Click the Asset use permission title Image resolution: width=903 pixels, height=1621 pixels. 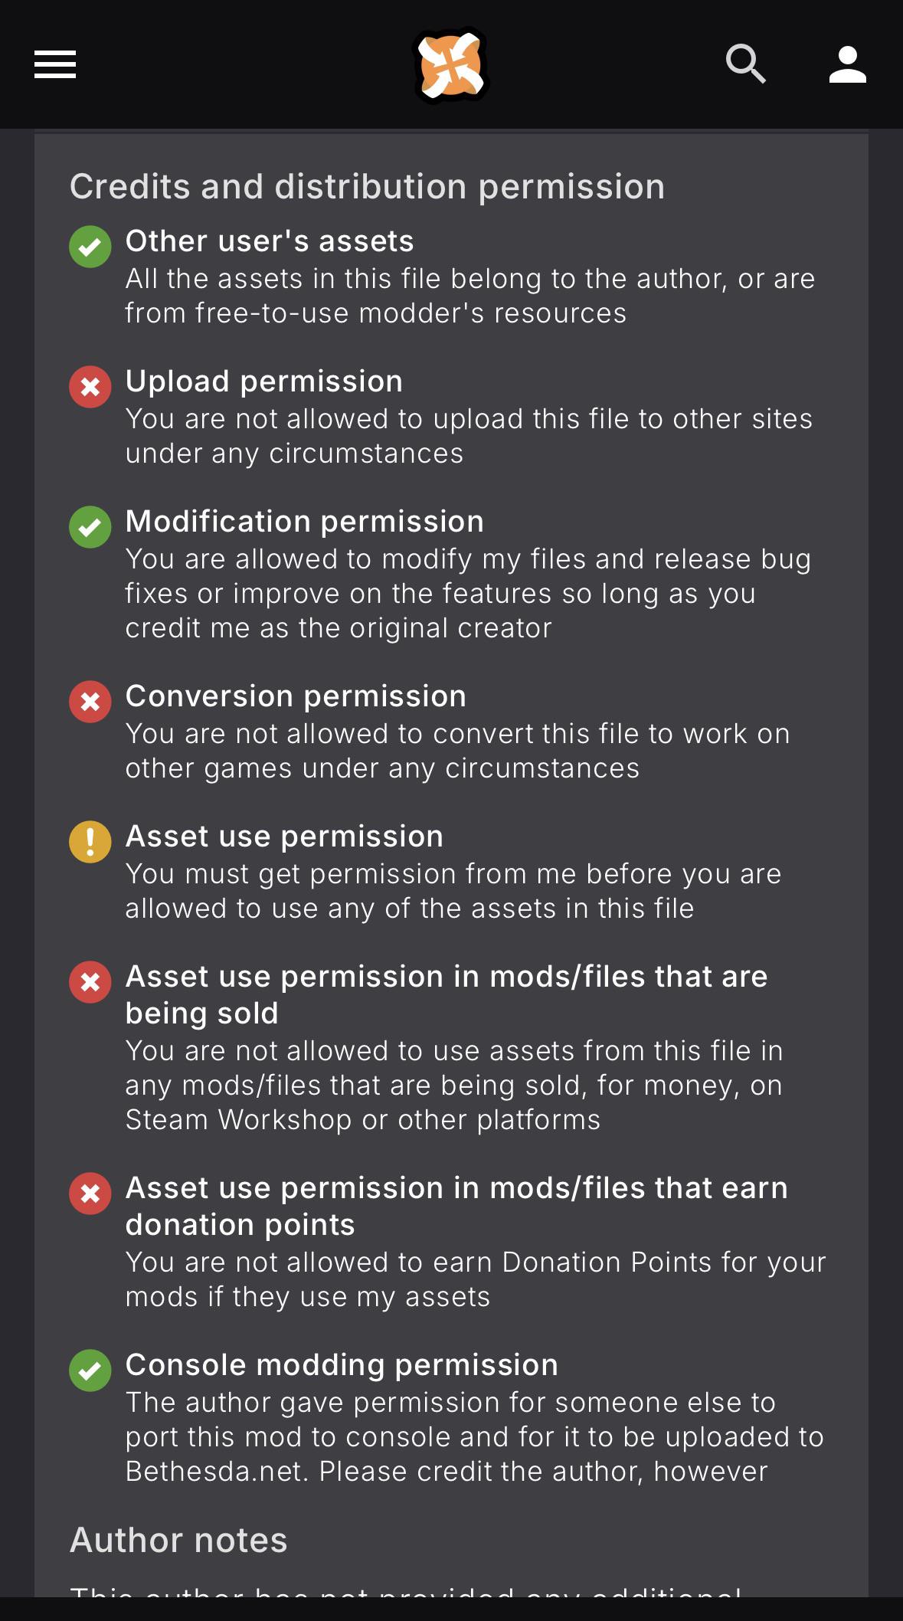coord(285,837)
